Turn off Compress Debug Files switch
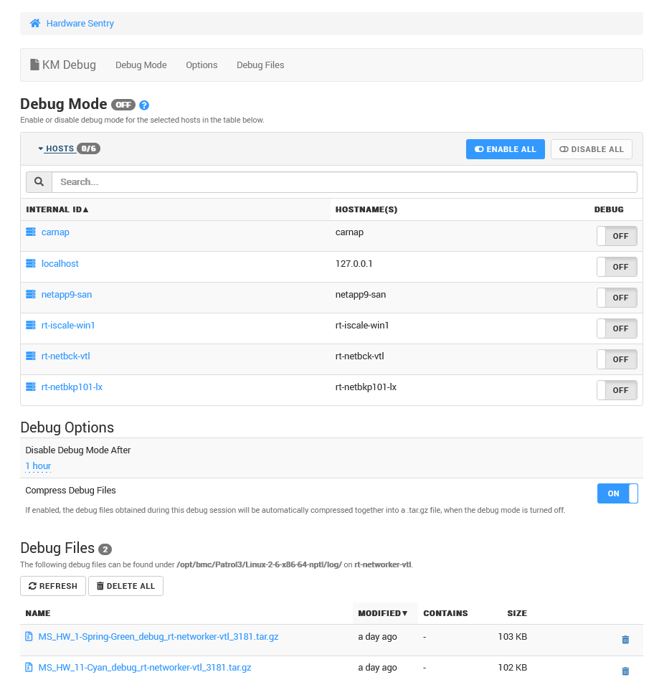This screenshot has width=654, height=700. tap(617, 493)
